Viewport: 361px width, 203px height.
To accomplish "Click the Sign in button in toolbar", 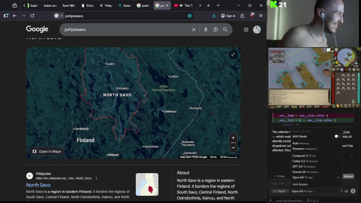I will click(x=228, y=16).
